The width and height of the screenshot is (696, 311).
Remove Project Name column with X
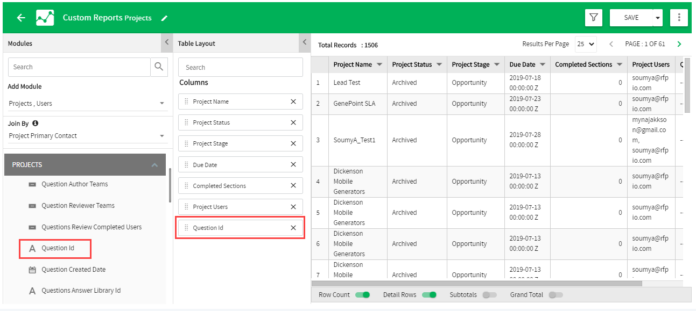[x=293, y=102]
